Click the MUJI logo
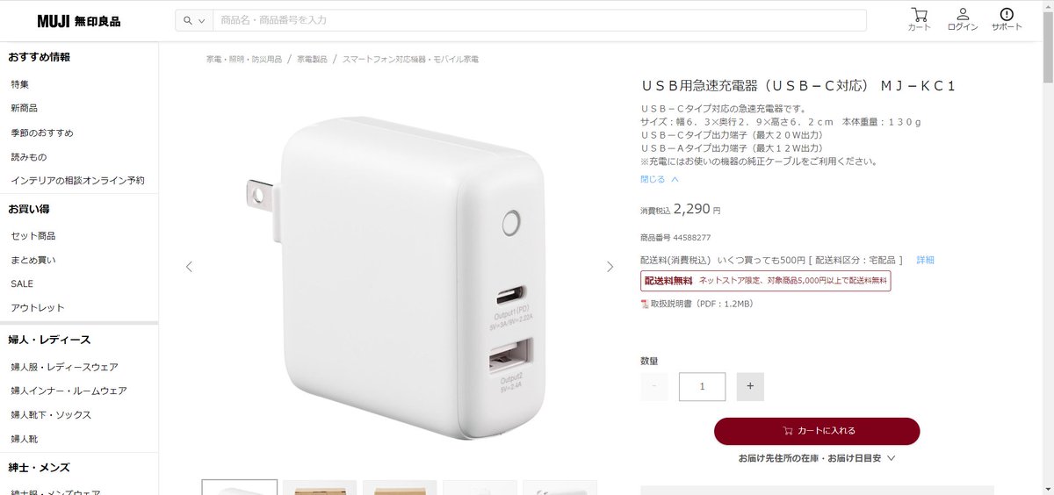 [79, 20]
